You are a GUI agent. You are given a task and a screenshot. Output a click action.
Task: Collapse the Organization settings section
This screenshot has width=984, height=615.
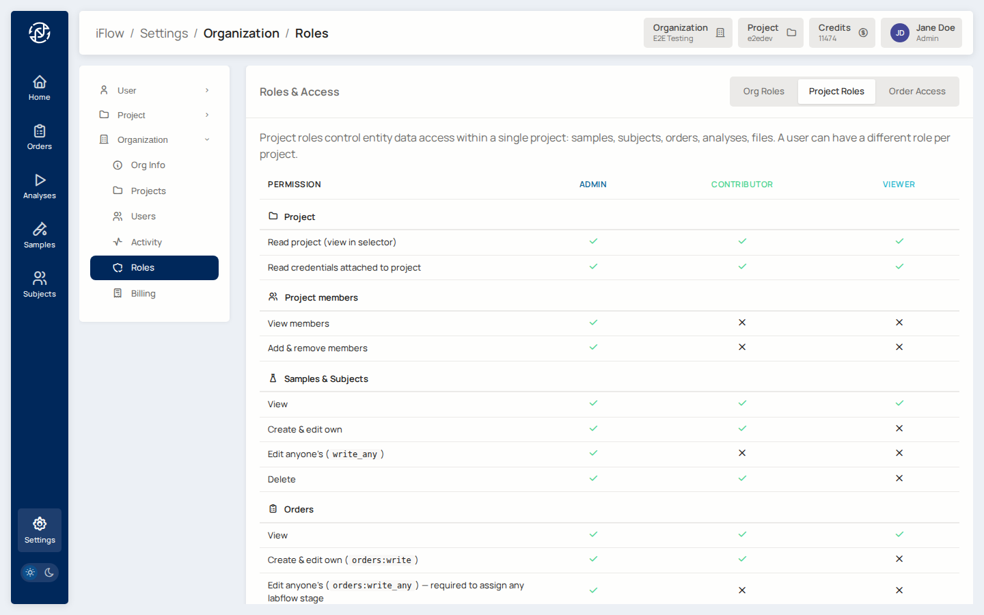pyautogui.click(x=207, y=139)
